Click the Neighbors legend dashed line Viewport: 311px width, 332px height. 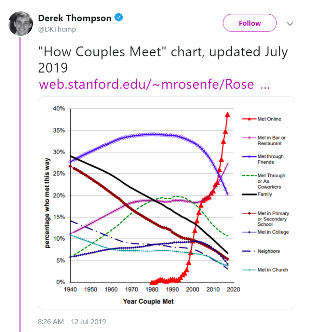point(249,251)
